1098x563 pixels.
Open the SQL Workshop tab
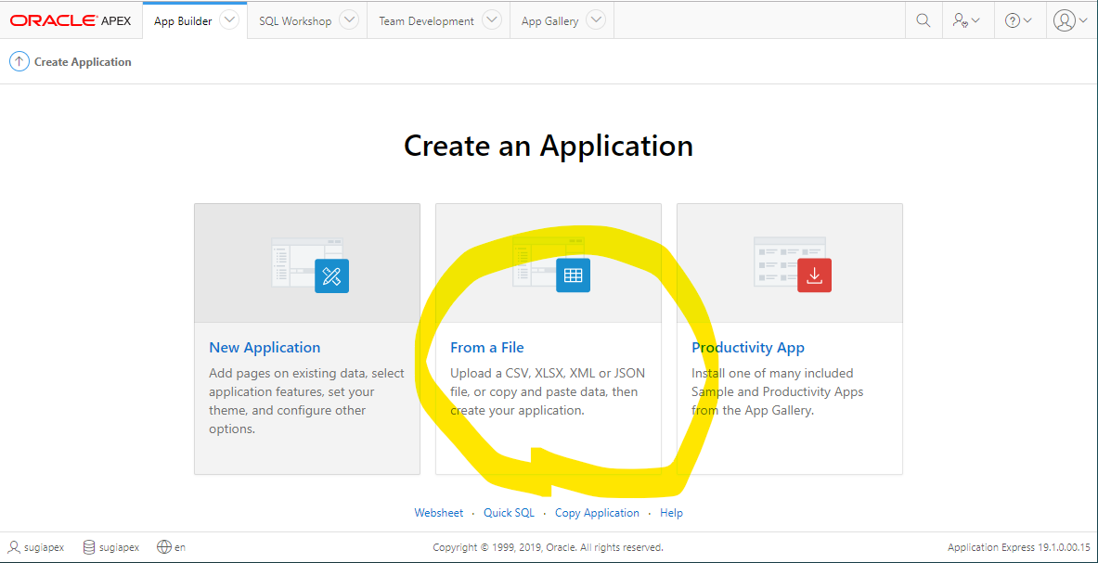pyautogui.click(x=295, y=21)
